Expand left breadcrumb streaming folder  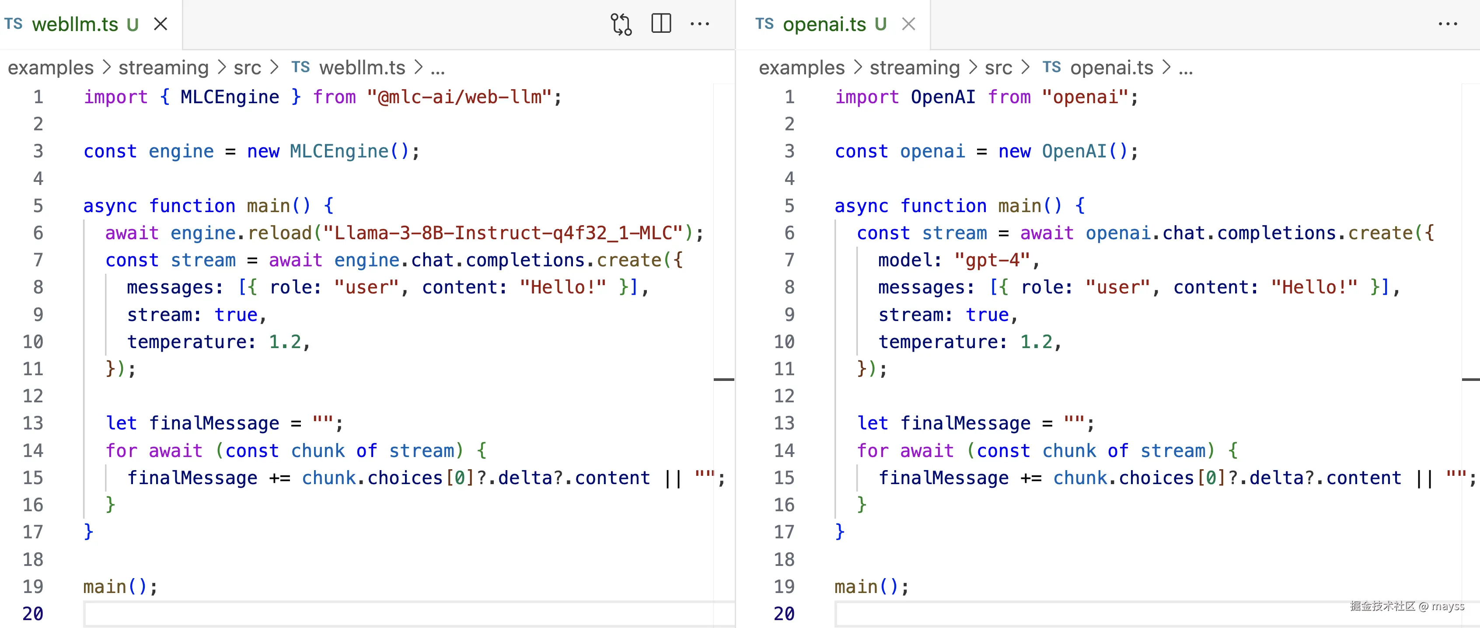pyautogui.click(x=163, y=68)
